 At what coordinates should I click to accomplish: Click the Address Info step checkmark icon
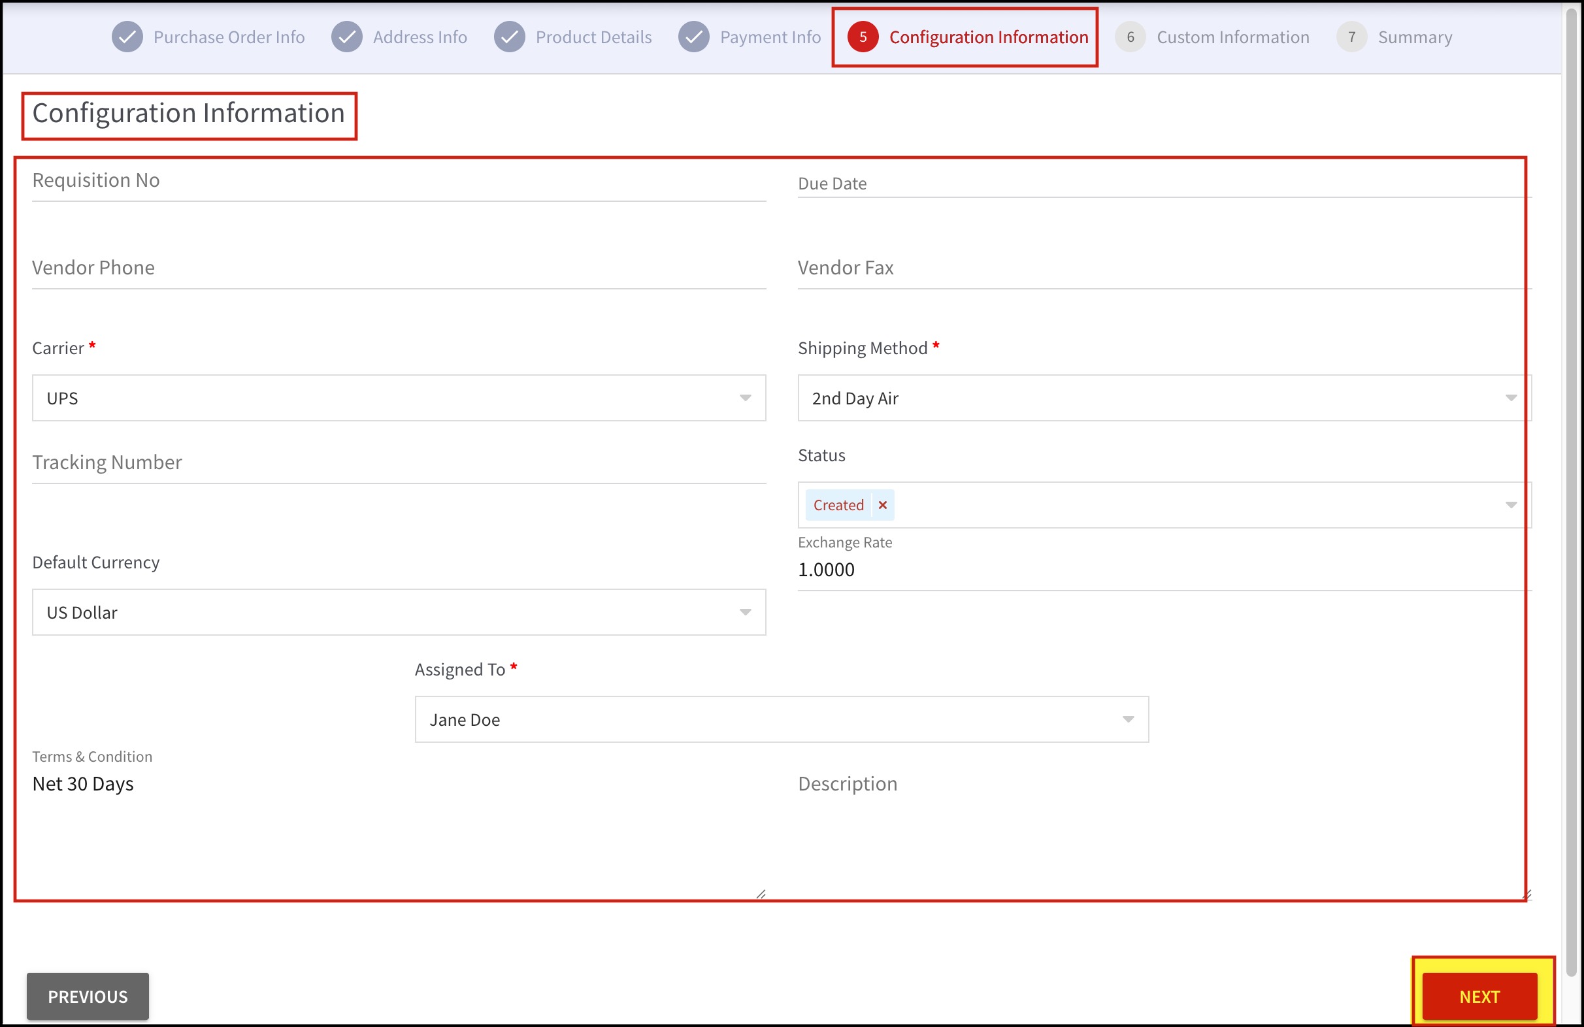click(347, 37)
